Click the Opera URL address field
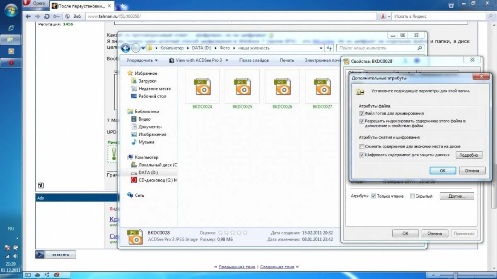This screenshot has height=279, width=497. [x=231, y=16]
